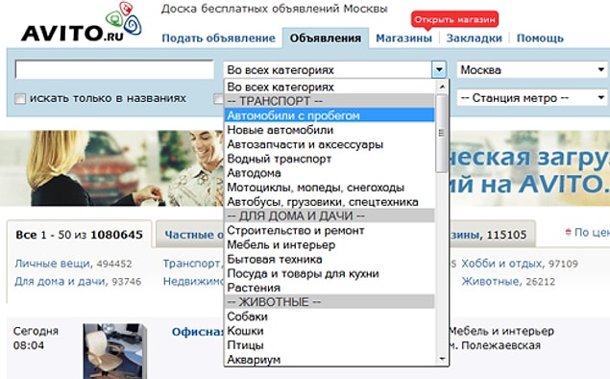Select 'Мебель и интерьер' in dropdown list

click(x=329, y=244)
